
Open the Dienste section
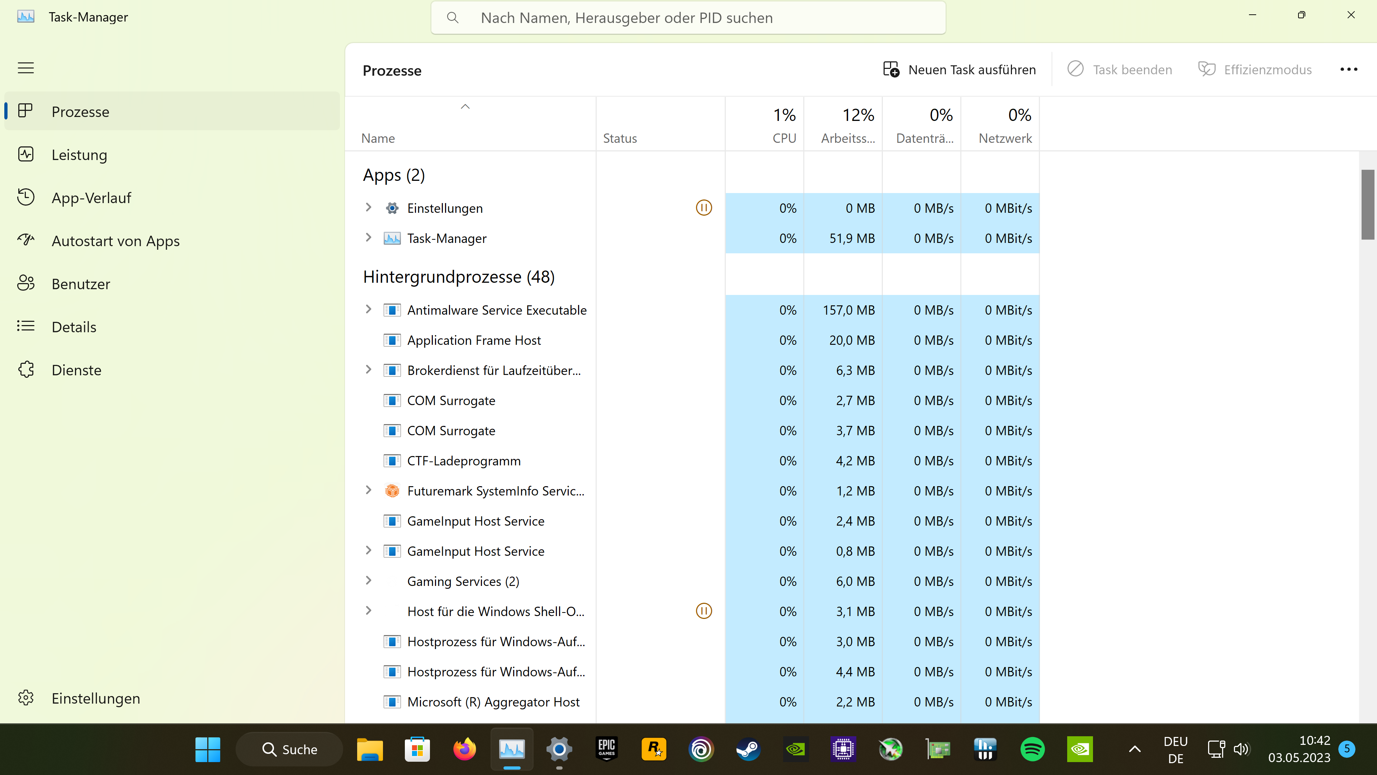pyautogui.click(x=76, y=370)
